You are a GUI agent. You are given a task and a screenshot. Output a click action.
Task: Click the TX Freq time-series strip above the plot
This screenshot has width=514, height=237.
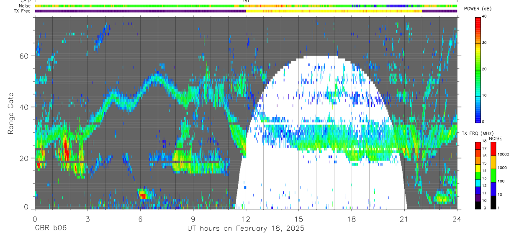pos(246,11)
